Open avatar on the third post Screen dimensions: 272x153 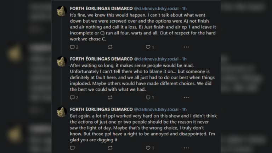coord(62,112)
